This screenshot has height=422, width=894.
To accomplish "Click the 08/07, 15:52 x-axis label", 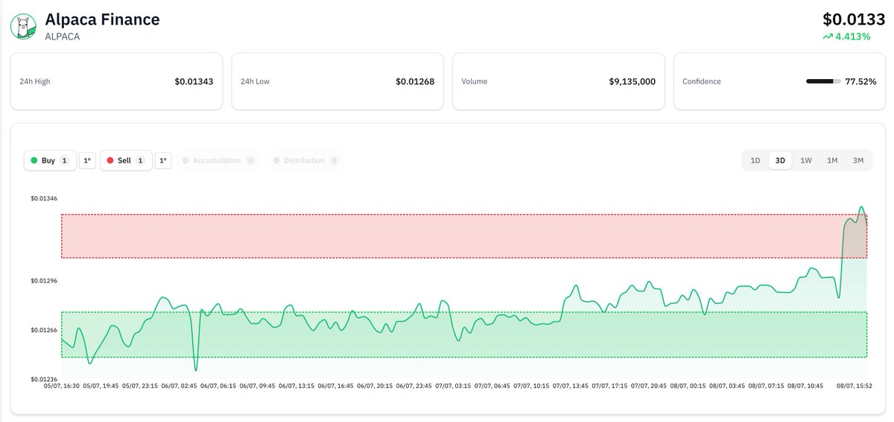I will [x=853, y=386].
